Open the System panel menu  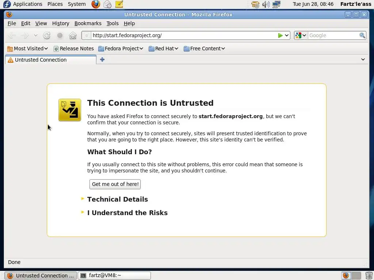click(x=77, y=4)
